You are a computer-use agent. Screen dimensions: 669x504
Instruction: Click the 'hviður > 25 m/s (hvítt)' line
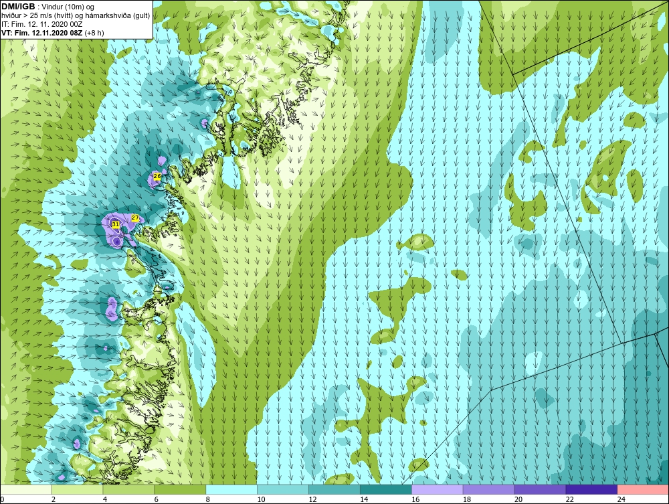[37, 16]
